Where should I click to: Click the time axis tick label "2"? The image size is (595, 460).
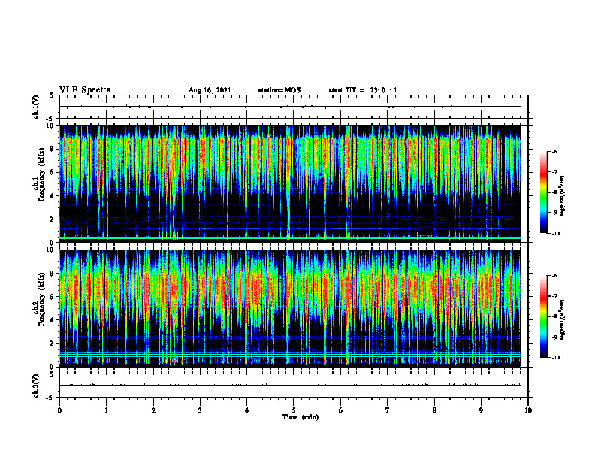pos(153,410)
